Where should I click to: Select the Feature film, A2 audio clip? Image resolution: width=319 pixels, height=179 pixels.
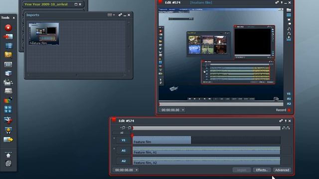coord(206,161)
